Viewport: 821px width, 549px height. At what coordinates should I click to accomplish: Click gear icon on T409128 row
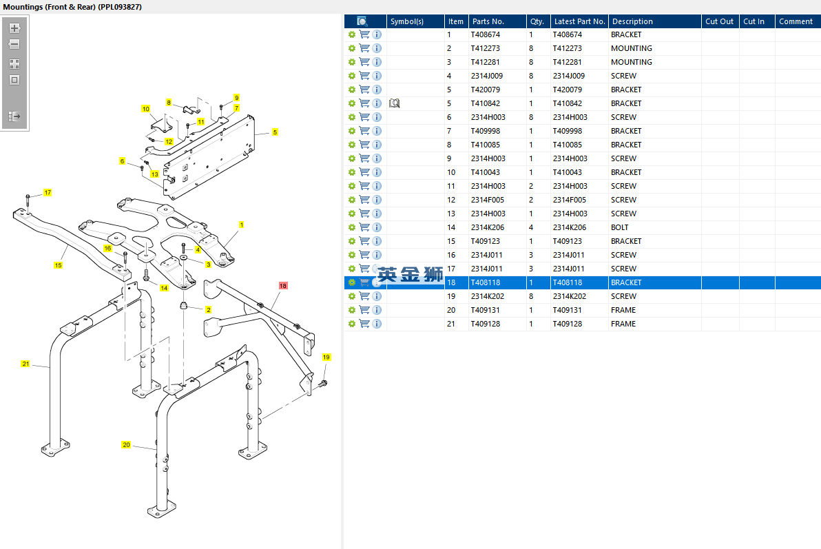click(352, 324)
